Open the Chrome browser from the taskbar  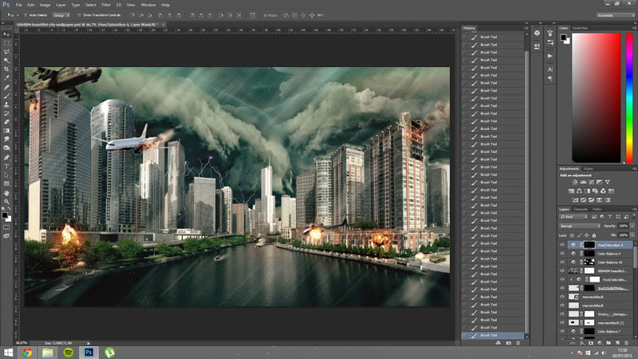tap(27, 351)
